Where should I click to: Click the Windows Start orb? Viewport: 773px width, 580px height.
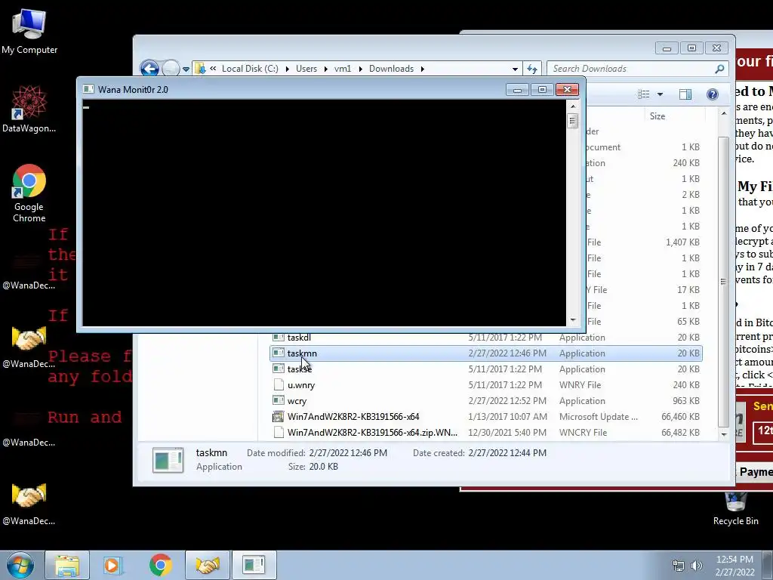20,565
